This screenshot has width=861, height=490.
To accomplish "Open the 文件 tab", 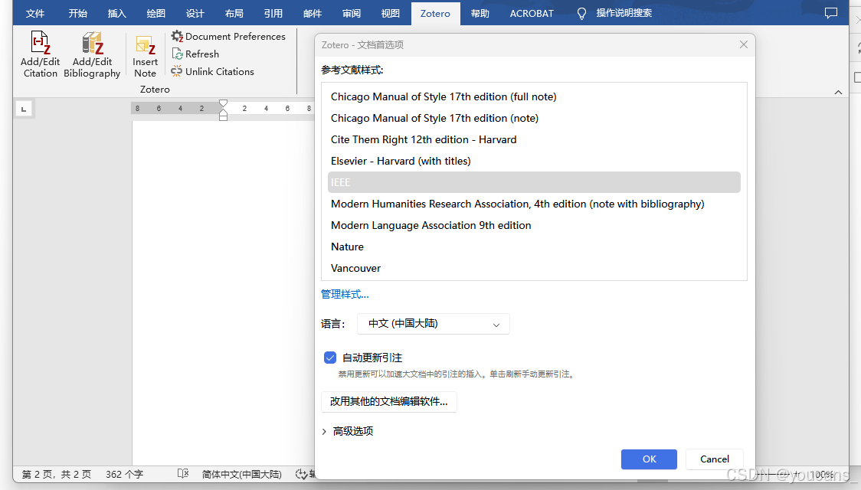I will (x=35, y=13).
